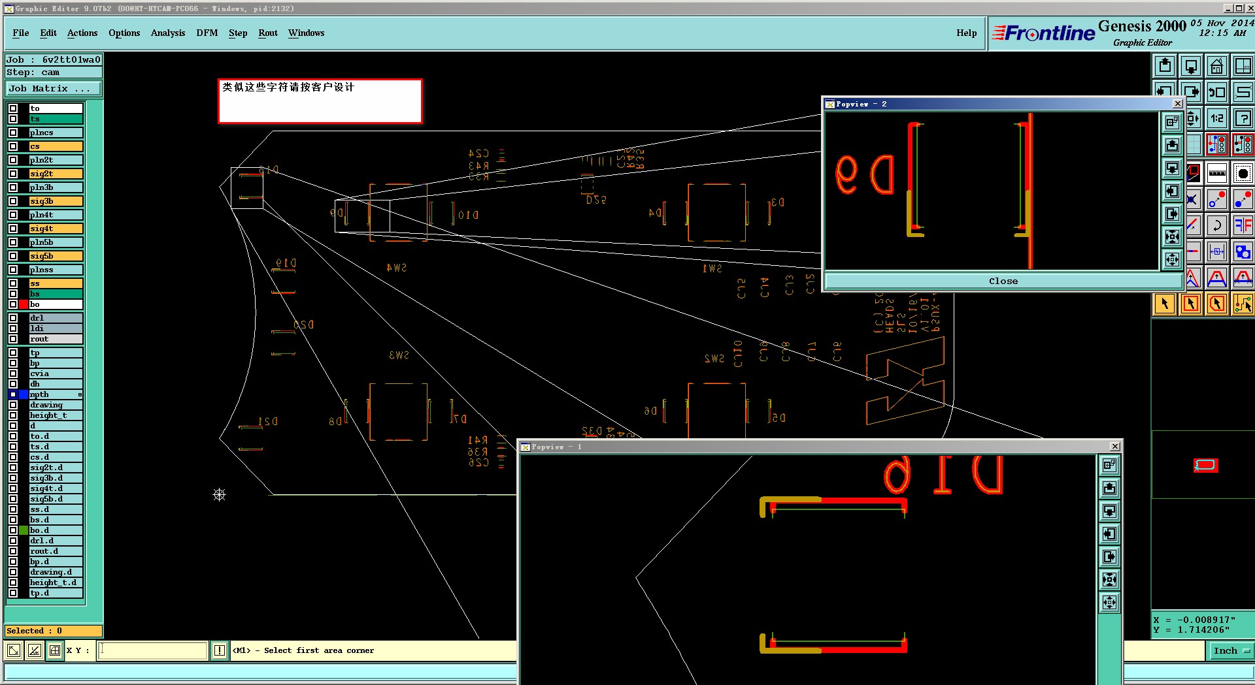Screen dimensions: 1255x685
Task: Click the mirror F tool icon
Action: pos(1243,225)
